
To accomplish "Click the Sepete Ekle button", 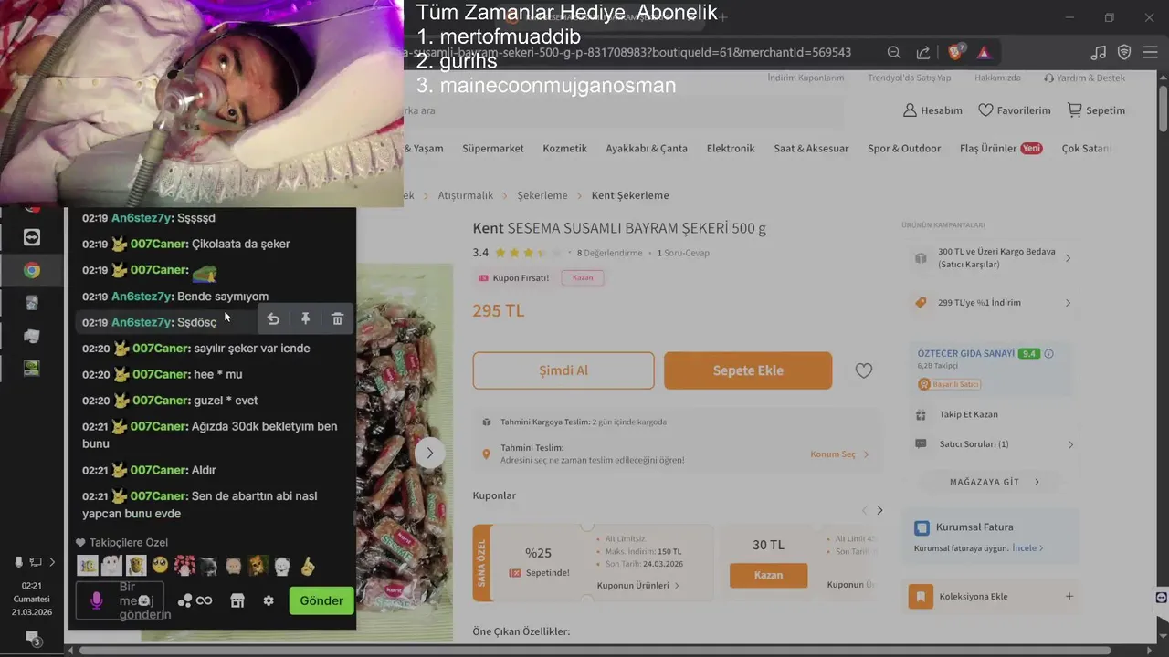I will tap(748, 370).
